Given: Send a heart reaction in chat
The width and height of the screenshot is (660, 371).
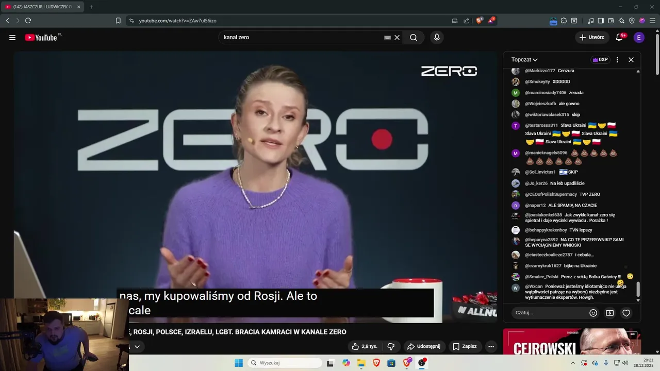Looking at the screenshot, I should (x=626, y=313).
